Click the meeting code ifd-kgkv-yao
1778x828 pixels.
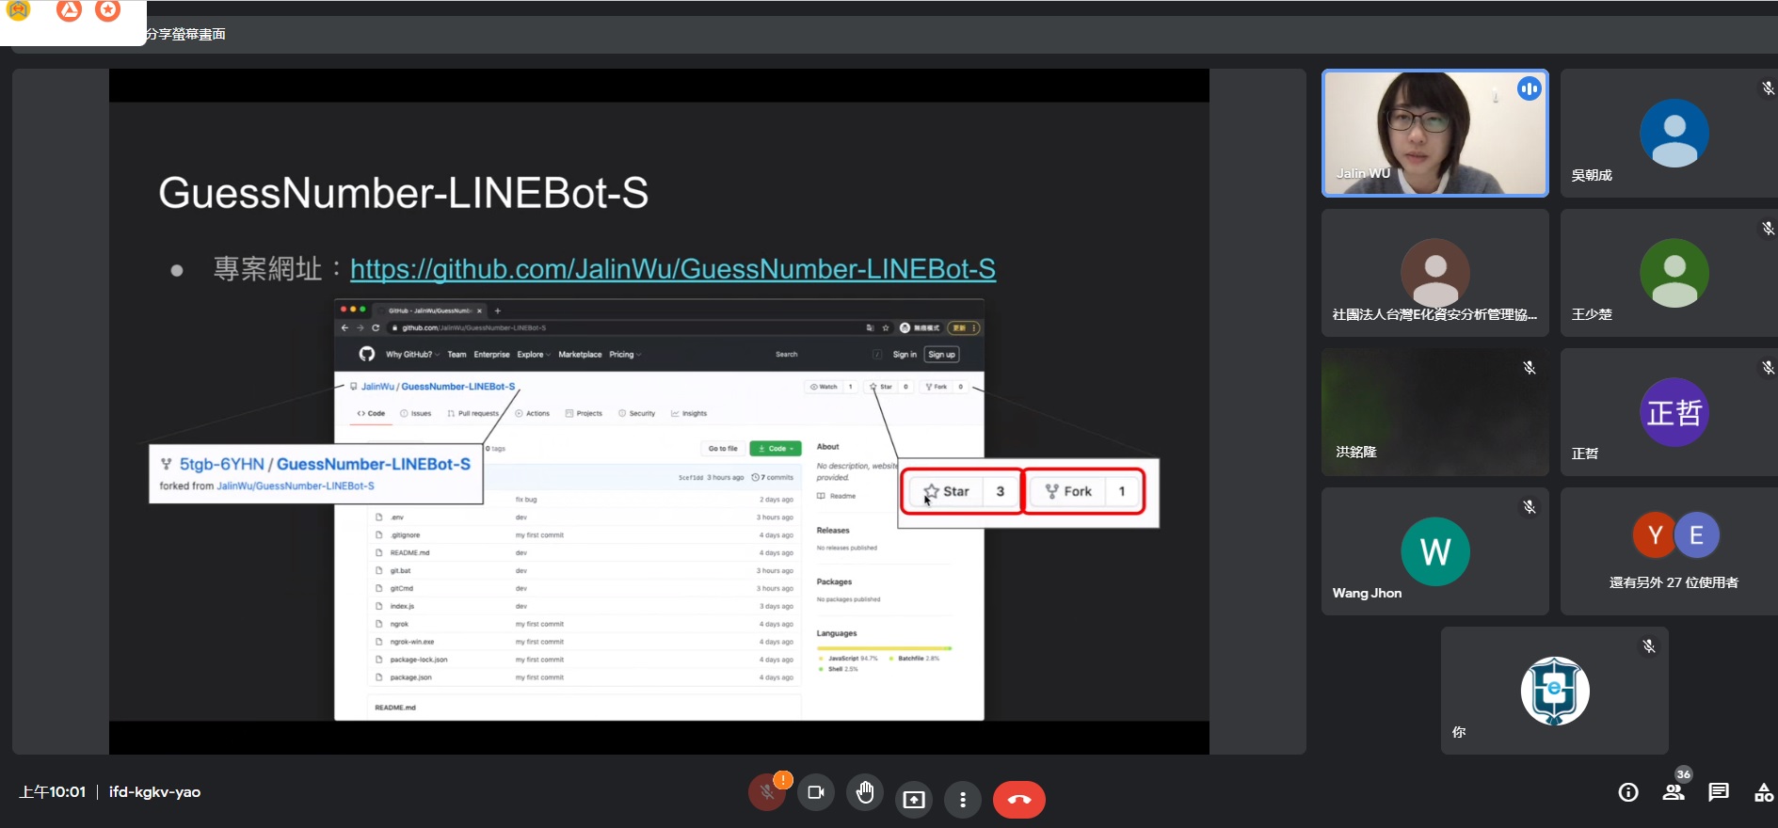pos(154,792)
